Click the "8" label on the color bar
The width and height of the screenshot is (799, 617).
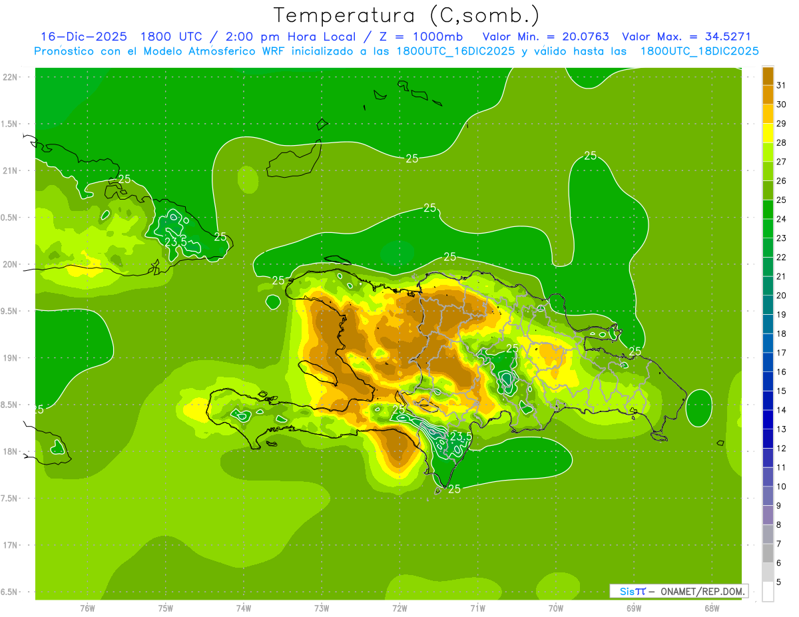(x=779, y=524)
